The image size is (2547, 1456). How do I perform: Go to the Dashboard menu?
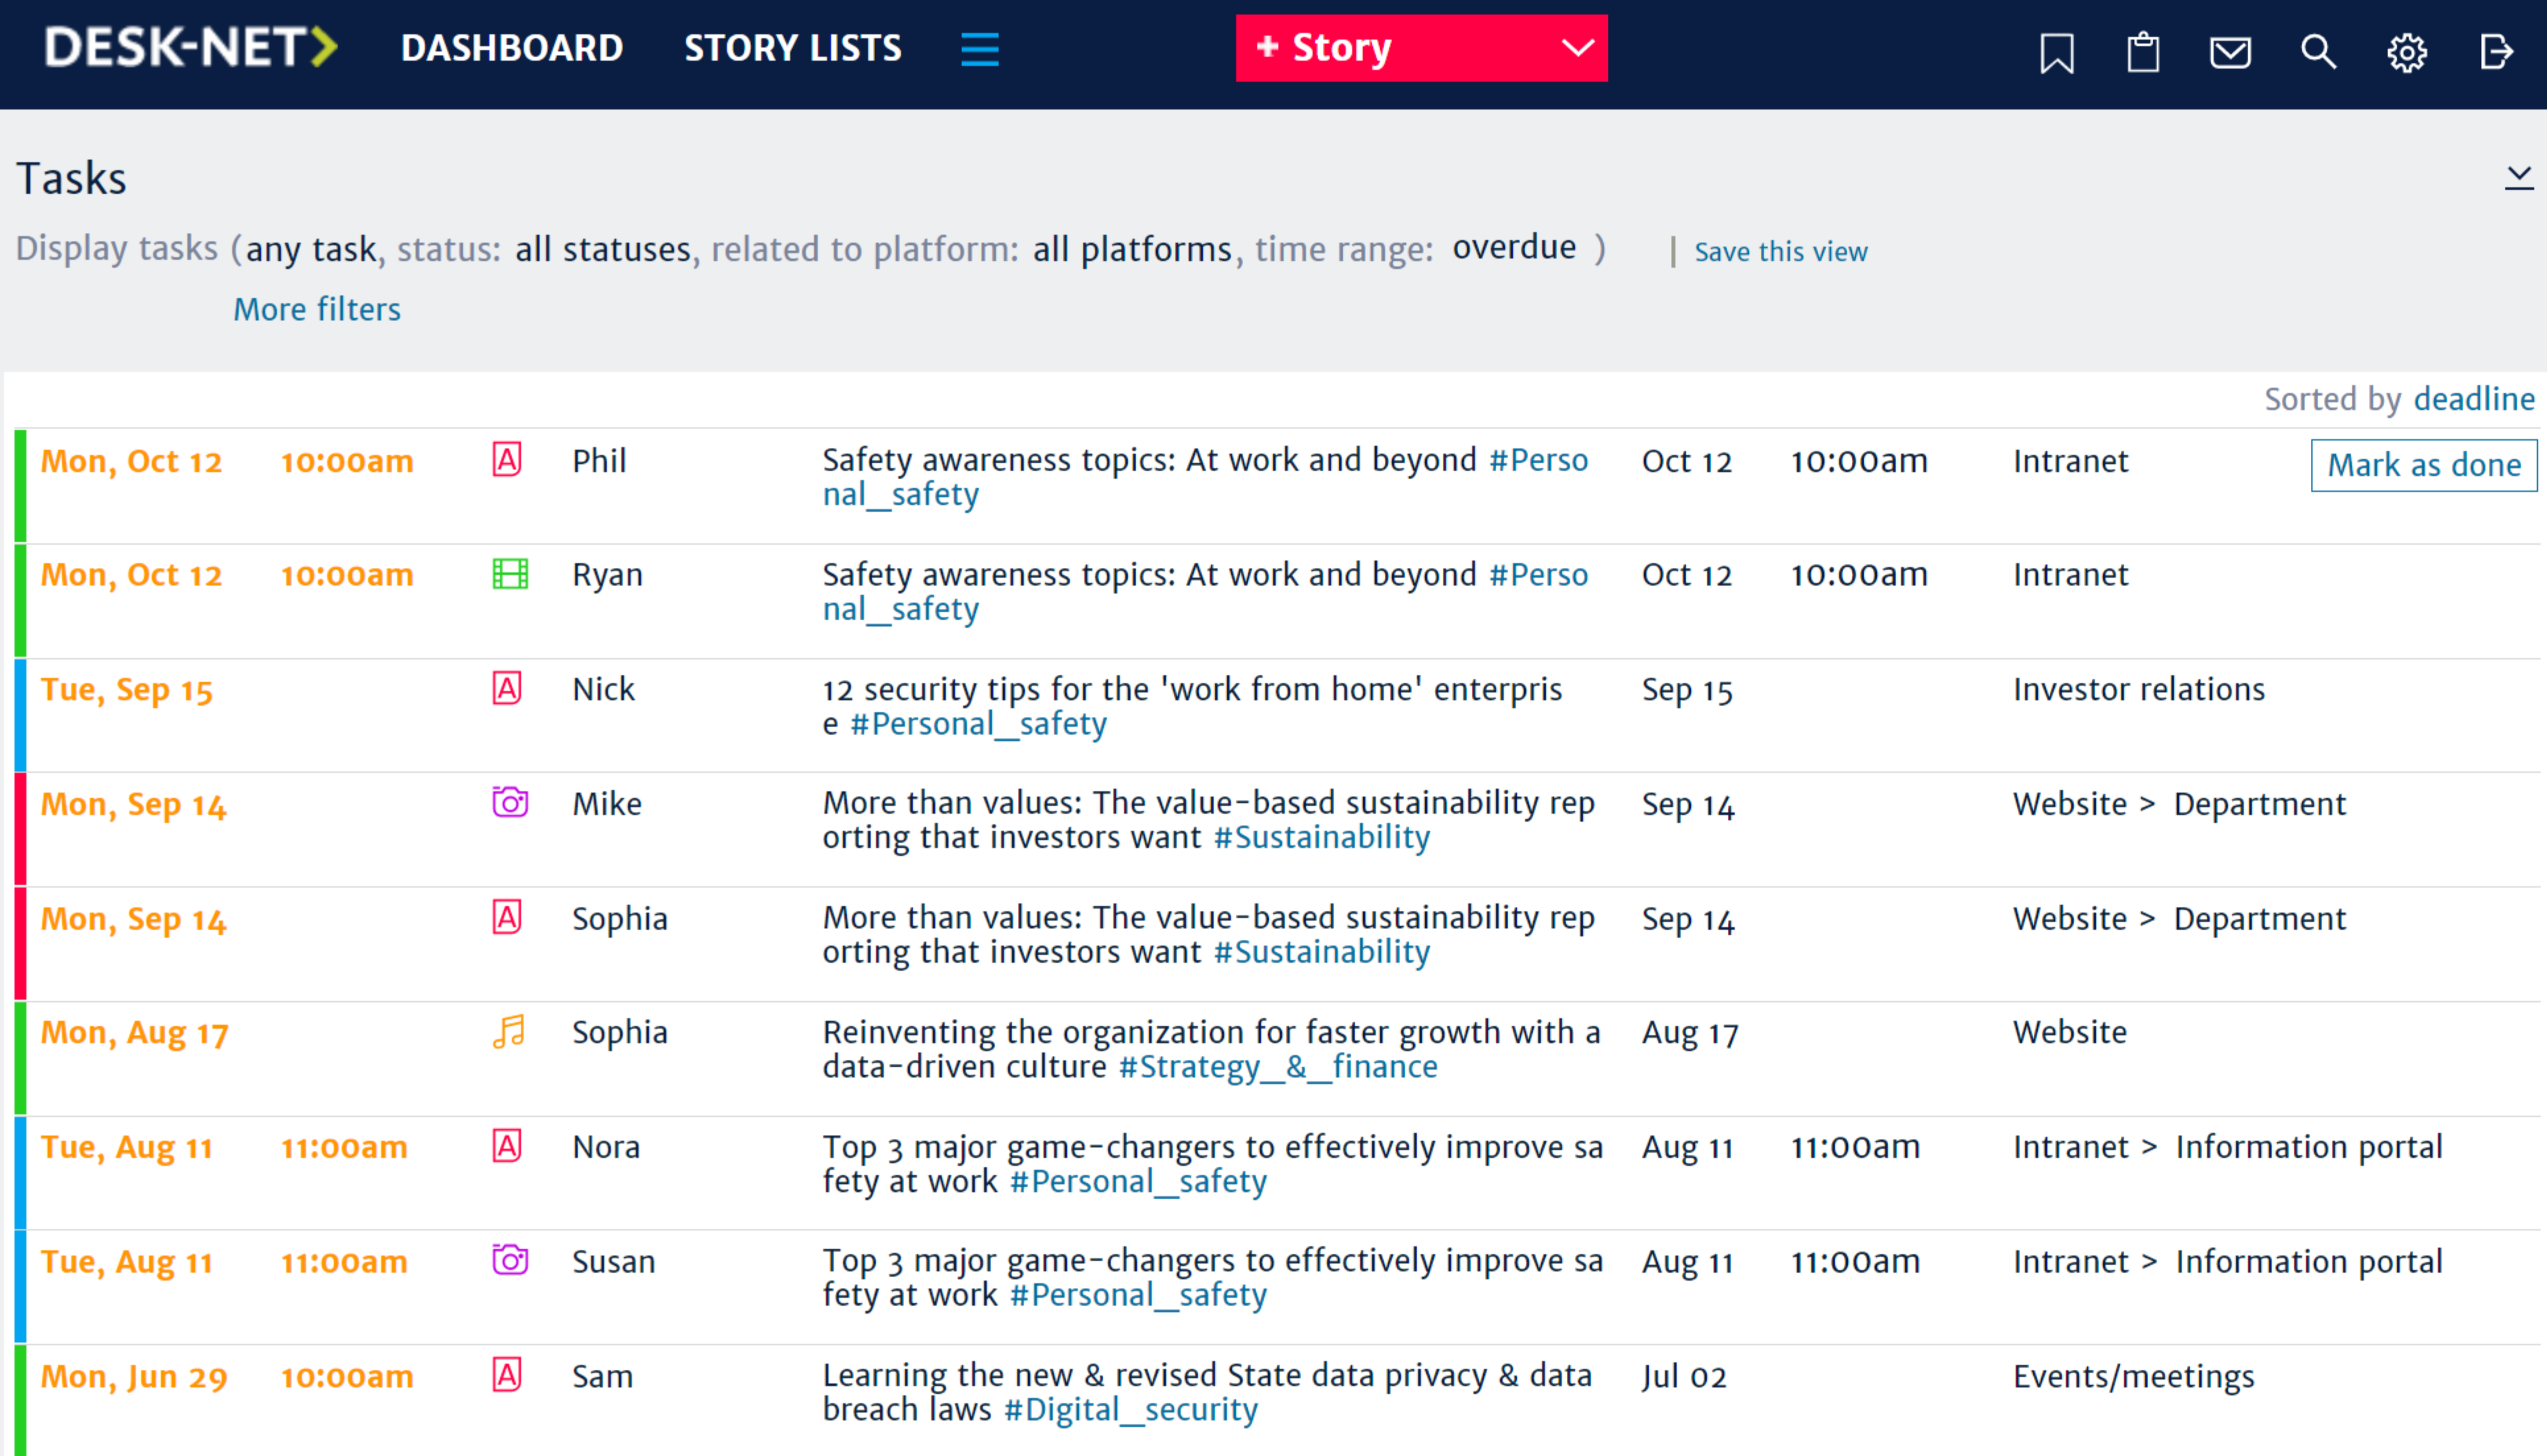pyautogui.click(x=511, y=48)
